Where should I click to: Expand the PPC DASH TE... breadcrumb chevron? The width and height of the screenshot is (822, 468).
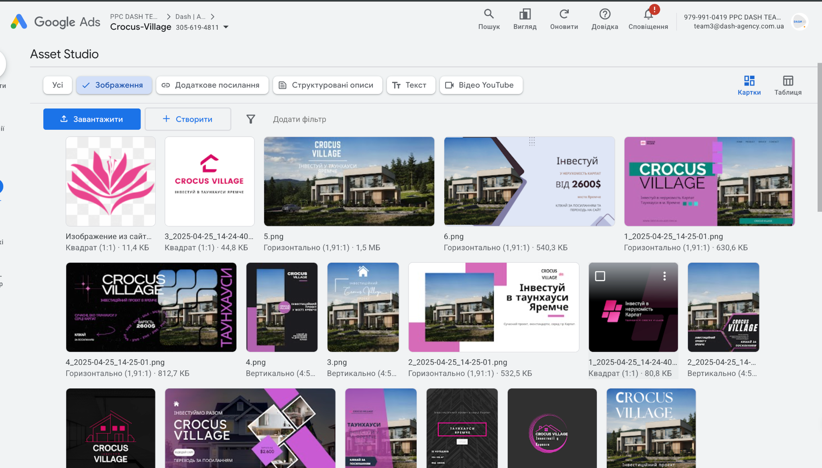[x=168, y=16]
